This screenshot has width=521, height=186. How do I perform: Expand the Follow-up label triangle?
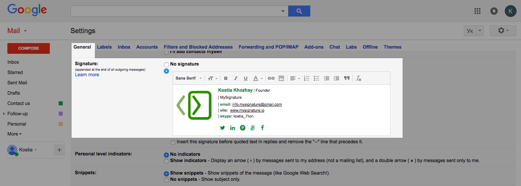click(4, 114)
